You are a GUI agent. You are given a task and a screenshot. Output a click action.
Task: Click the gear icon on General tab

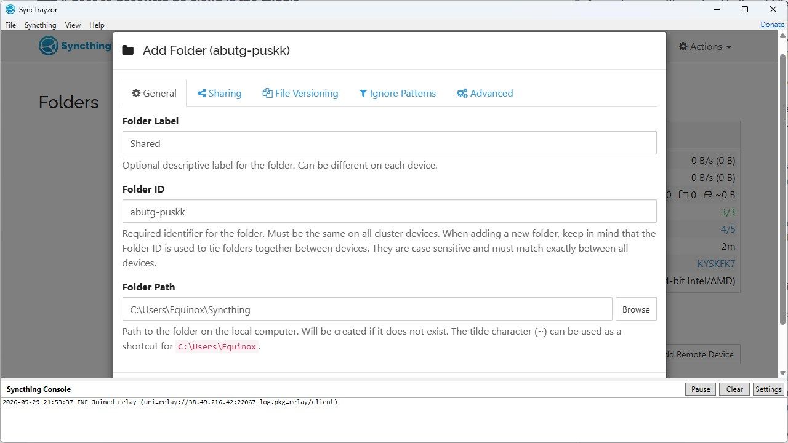pyautogui.click(x=136, y=94)
